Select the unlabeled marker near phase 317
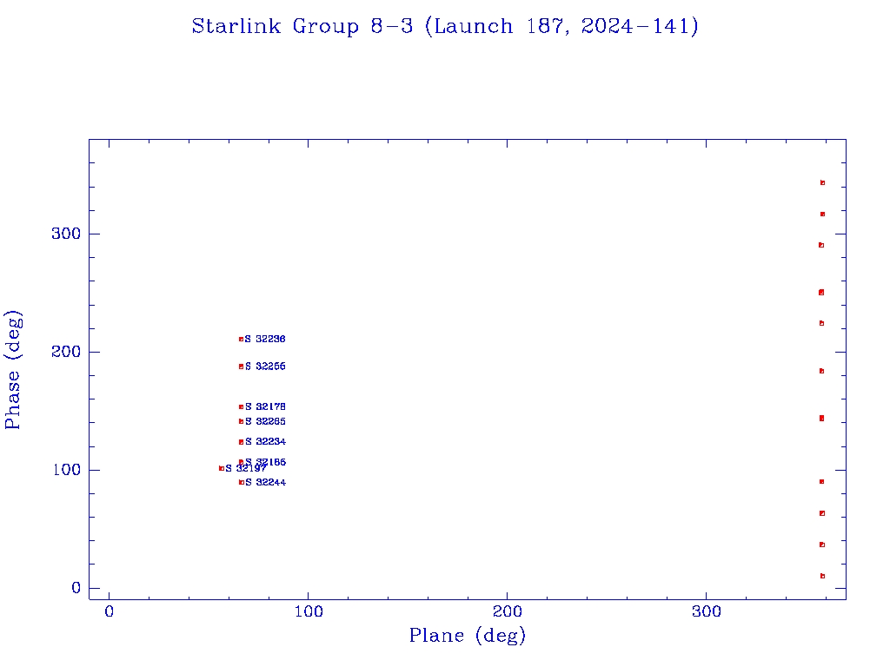This screenshot has width=890, height=667. click(x=822, y=214)
